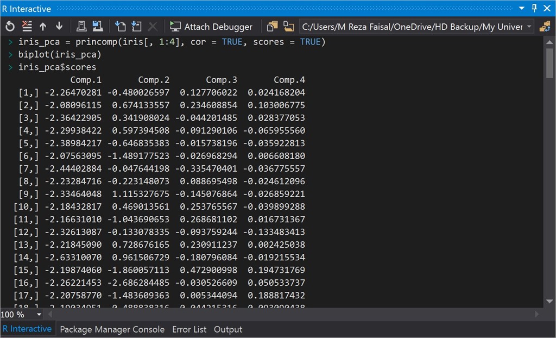The image size is (556, 338).
Task: Open the Error List tab
Action: (x=189, y=329)
